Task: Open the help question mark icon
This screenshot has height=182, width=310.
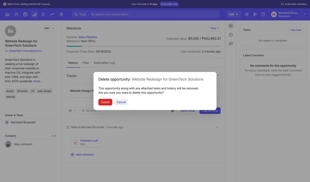Action: [263, 14]
